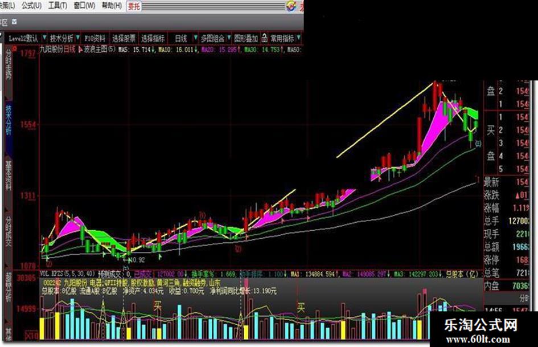Click the 1070 price axis label
Screen dimensions: 538x347
28,266
